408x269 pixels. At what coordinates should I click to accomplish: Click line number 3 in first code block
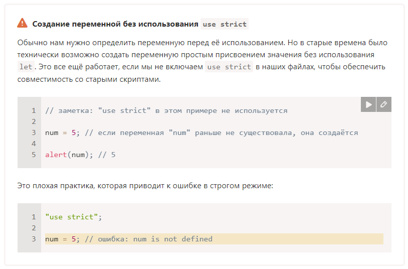coord(34,132)
